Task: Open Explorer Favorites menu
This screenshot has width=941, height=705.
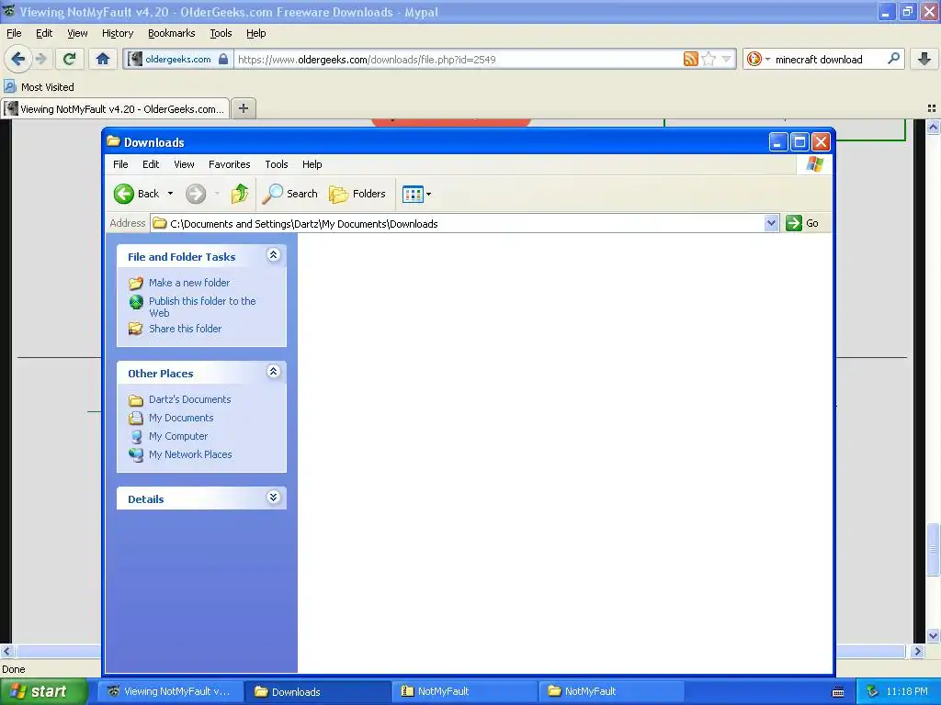Action: coord(229,164)
